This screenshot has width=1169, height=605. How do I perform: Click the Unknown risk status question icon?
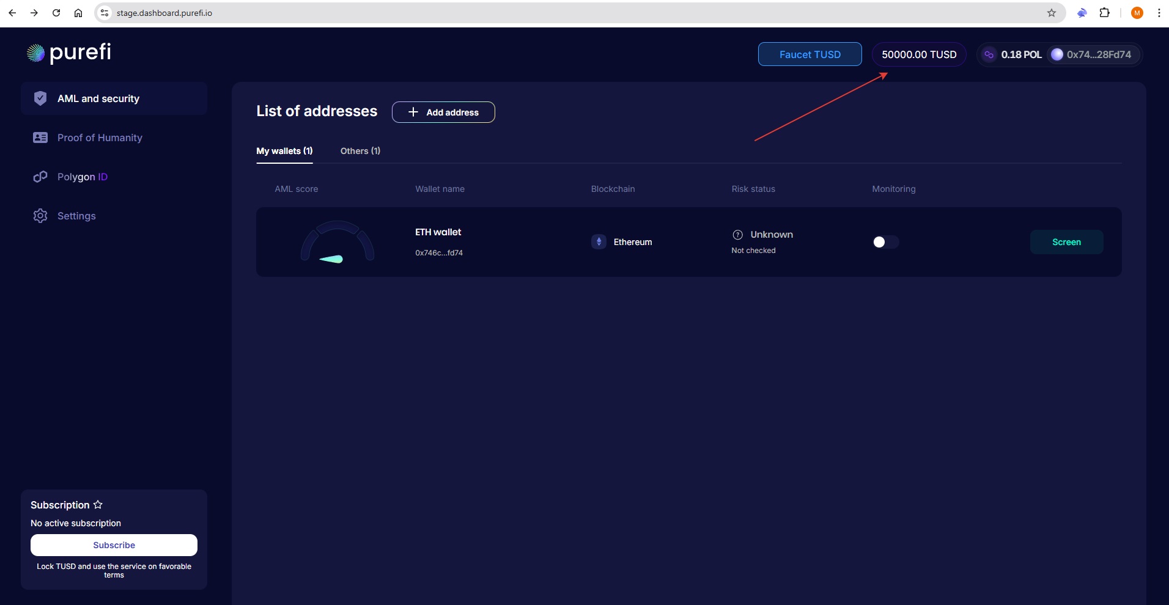[x=737, y=235]
